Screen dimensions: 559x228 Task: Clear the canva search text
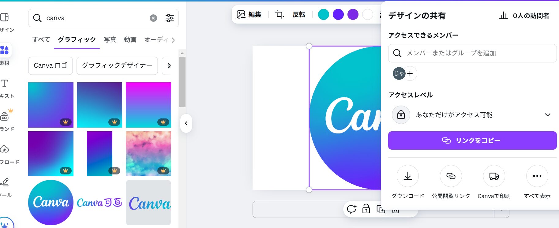153,18
